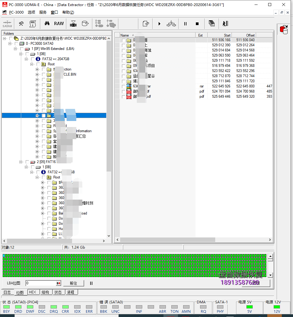Sort the file list by Name column
Viewport: 293px width, 317px height.
(157, 35)
